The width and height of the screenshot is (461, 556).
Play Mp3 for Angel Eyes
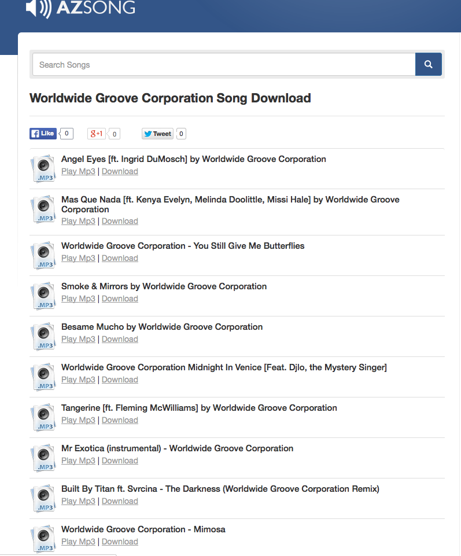click(x=78, y=171)
